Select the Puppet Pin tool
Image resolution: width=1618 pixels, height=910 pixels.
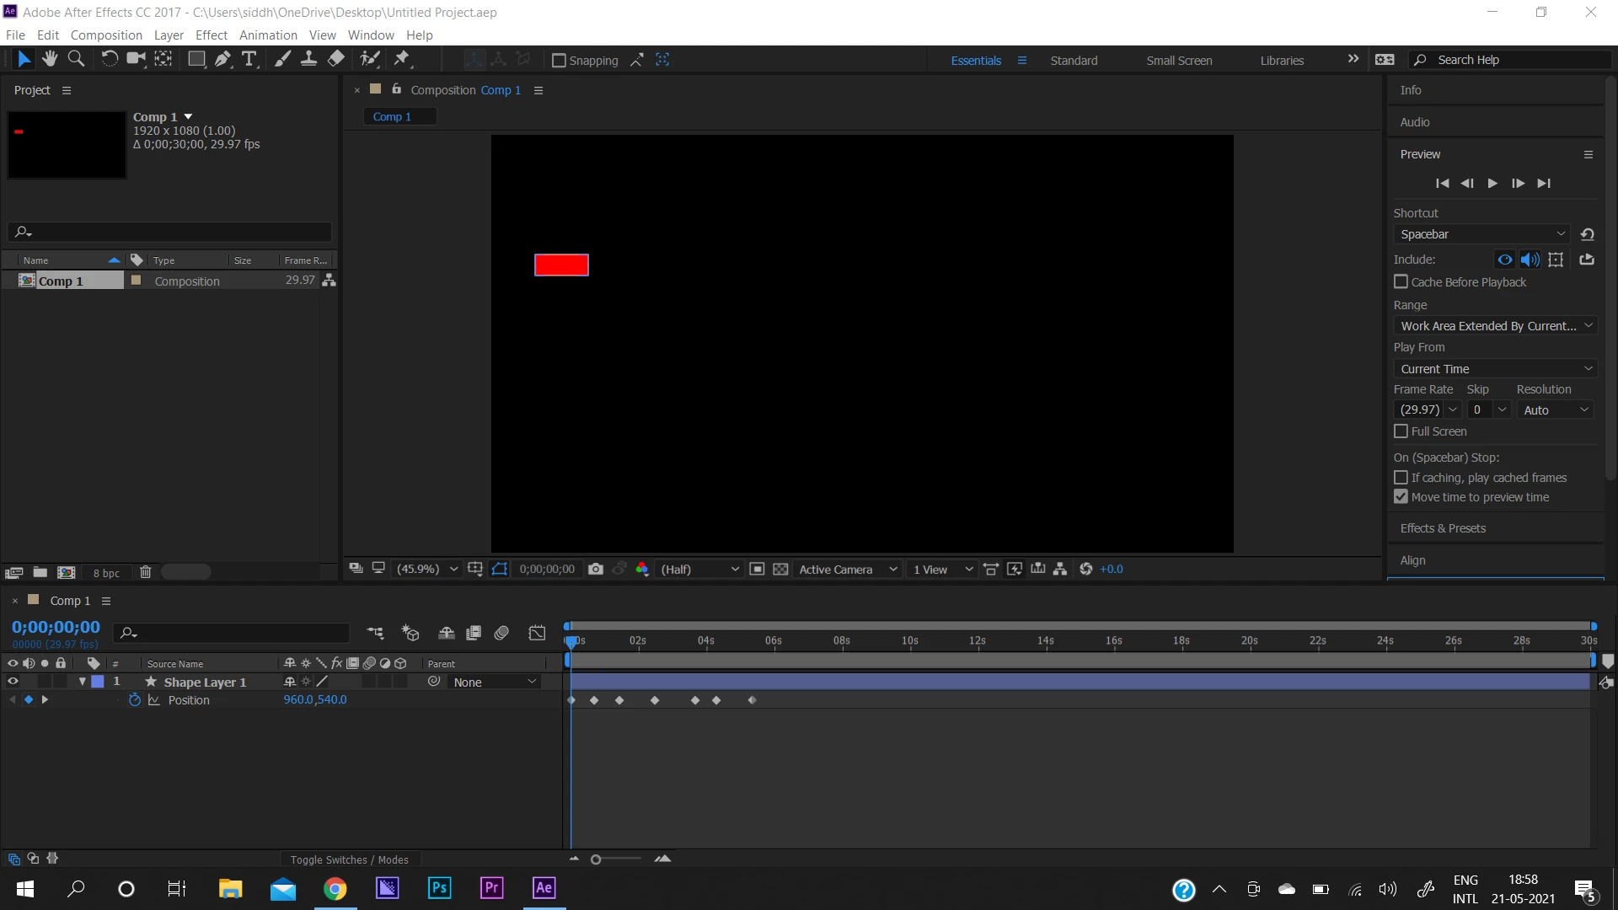(402, 59)
